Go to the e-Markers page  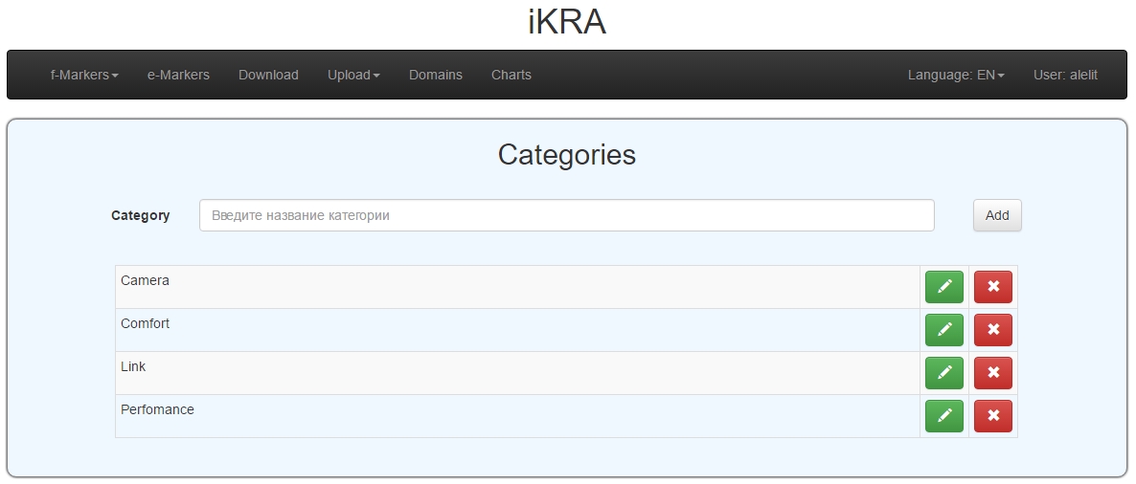pos(178,75)
